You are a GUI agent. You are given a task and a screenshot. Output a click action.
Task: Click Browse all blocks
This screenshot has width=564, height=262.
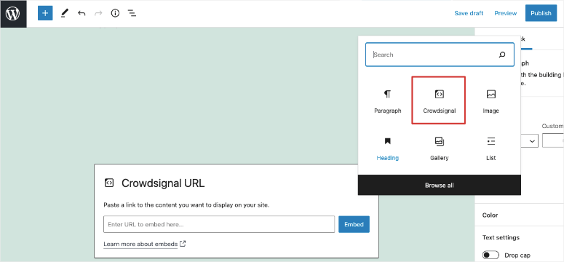[439, 186]
